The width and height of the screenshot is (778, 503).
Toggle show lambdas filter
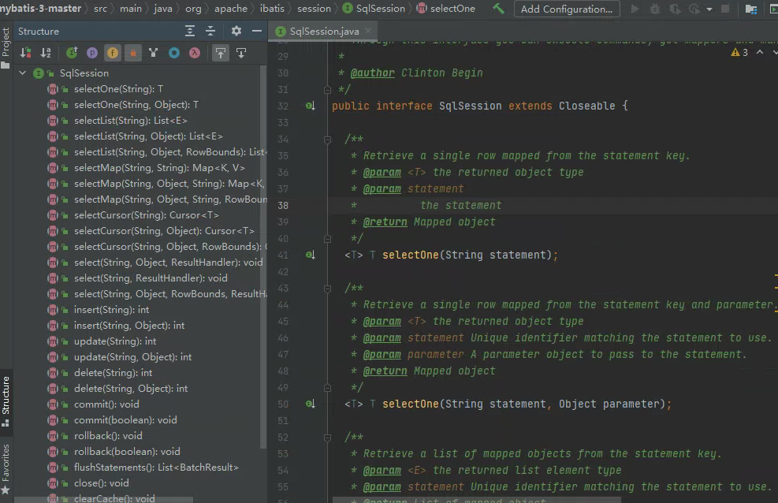click(x=195, y=53)
